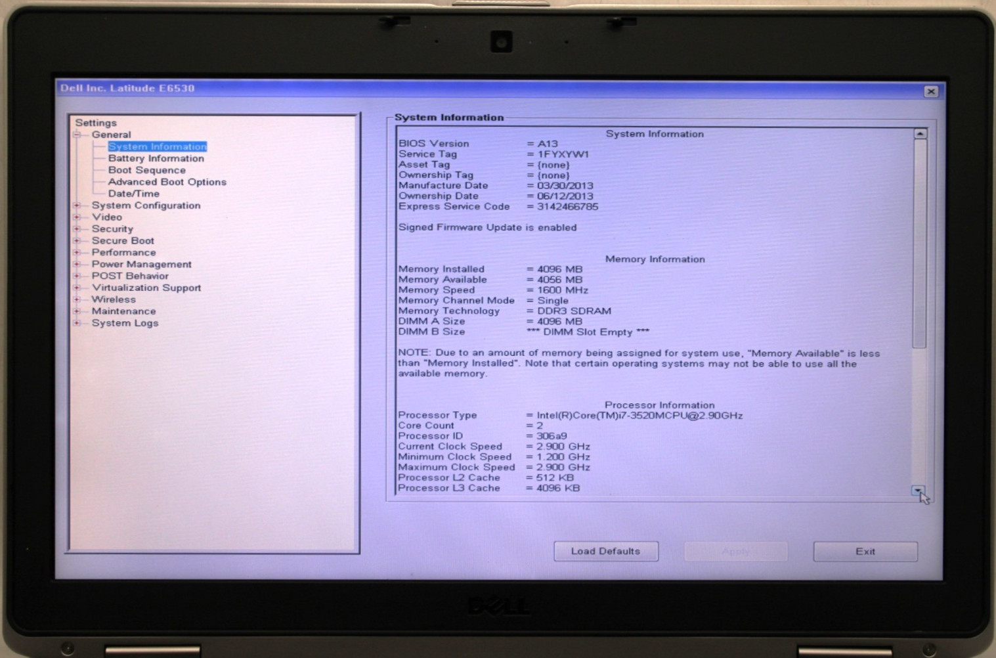
Task: Close the BIOS setup window
Action: pyautogui.click(x=931, y=91)
